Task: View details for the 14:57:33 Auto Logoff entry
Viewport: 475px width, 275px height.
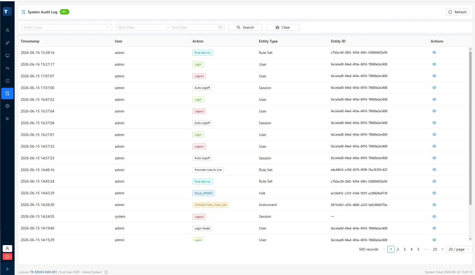Action: tap(434, 158)
